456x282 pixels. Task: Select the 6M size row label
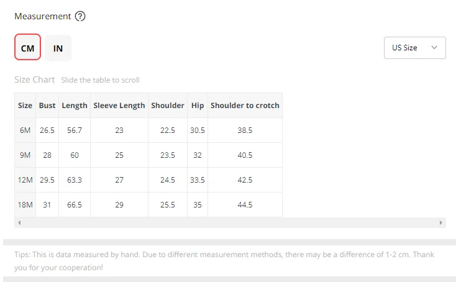tap(25, 130)
